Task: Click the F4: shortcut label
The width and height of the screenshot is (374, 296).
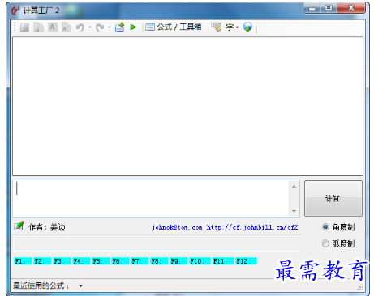Action: pos(81,261)
